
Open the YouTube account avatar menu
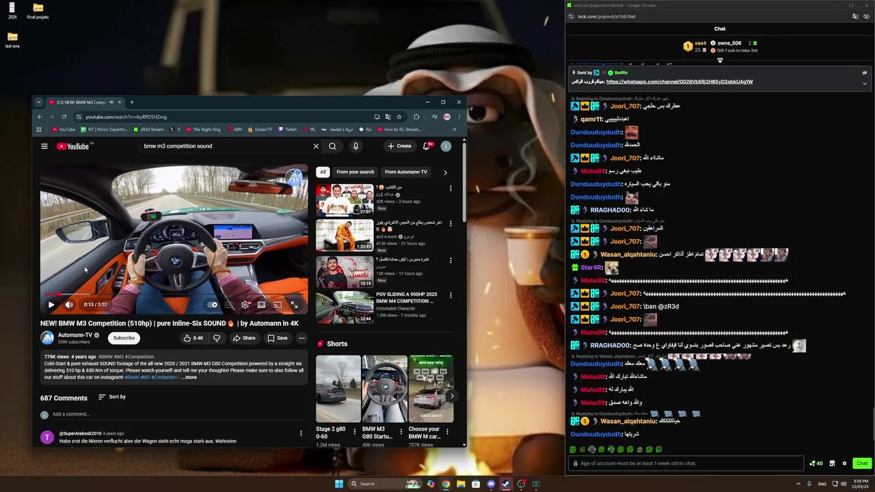(446, 146)
